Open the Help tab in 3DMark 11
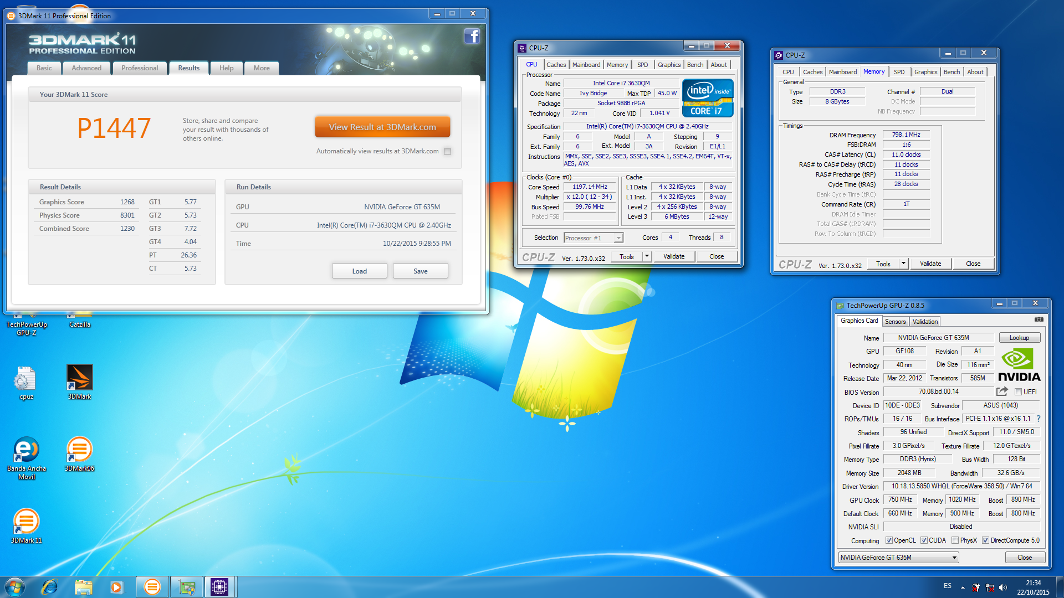 point(226,68)
